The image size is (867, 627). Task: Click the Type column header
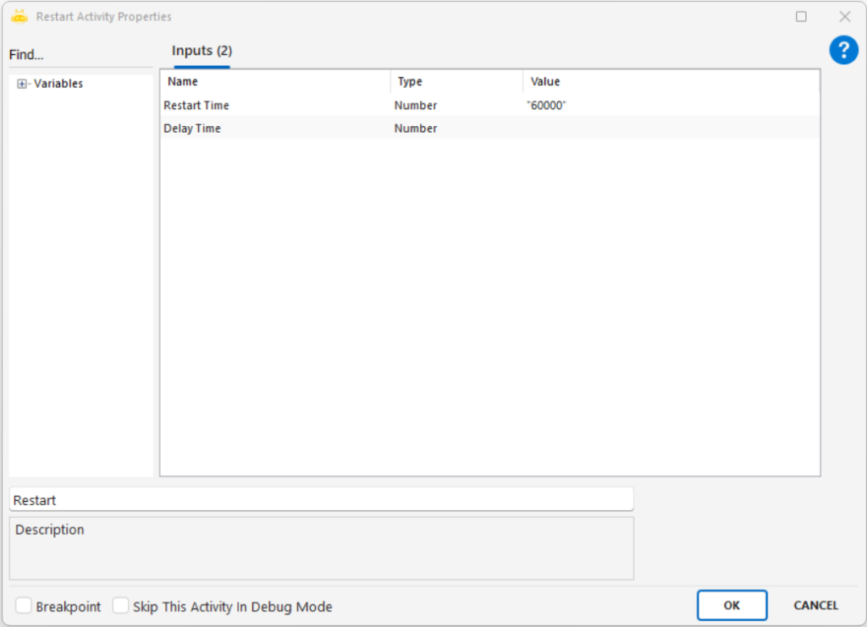click(x=456, y=82)
